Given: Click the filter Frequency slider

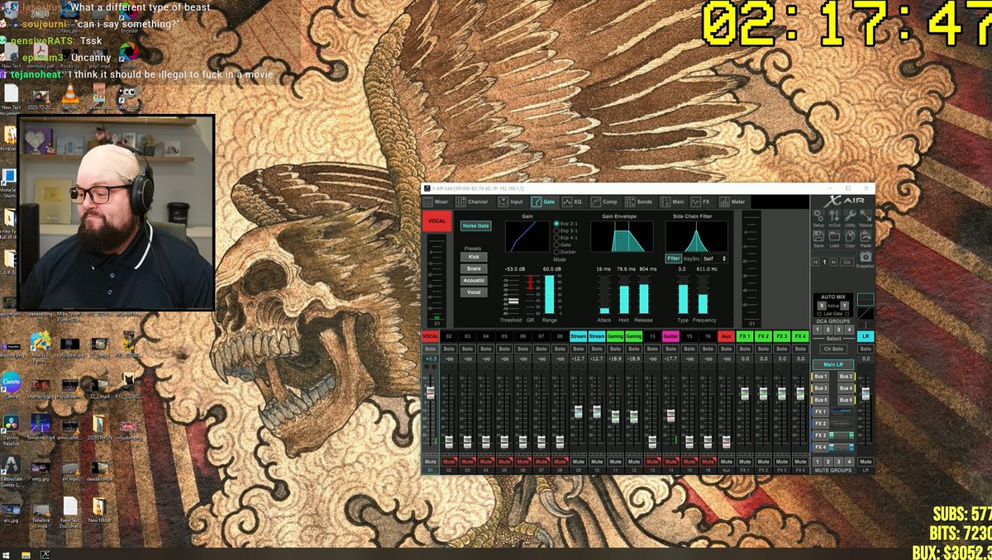Looking at the screenshot, I should (703, 293).
